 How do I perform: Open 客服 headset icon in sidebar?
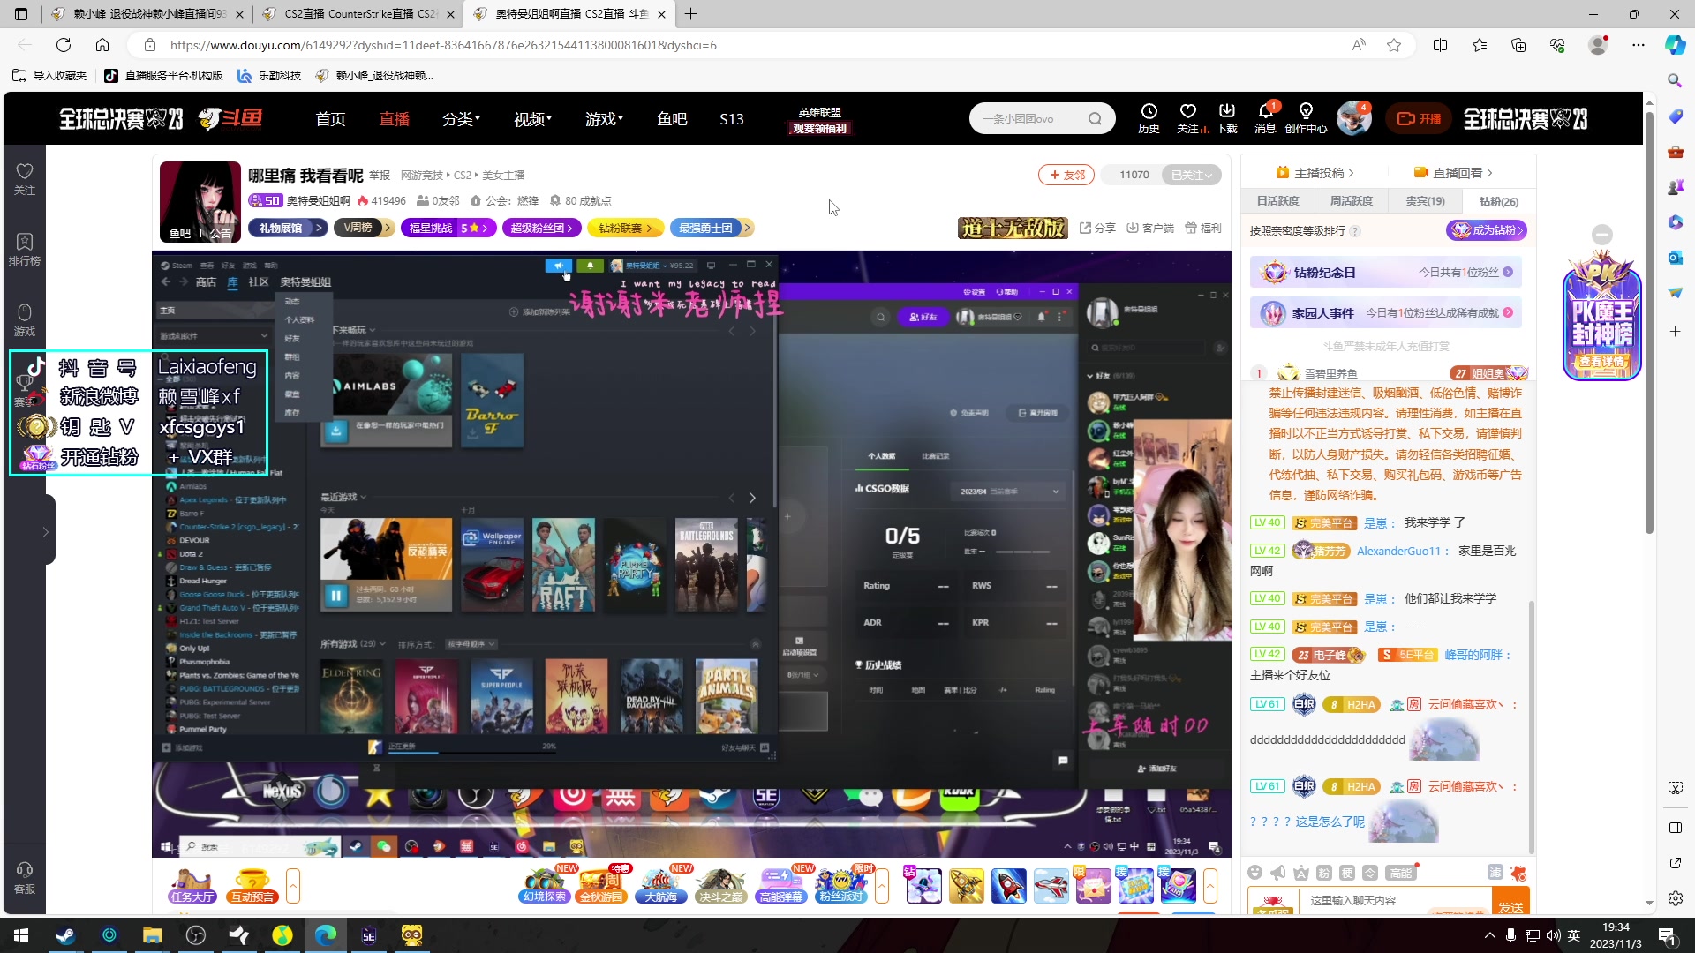(25, 878)
